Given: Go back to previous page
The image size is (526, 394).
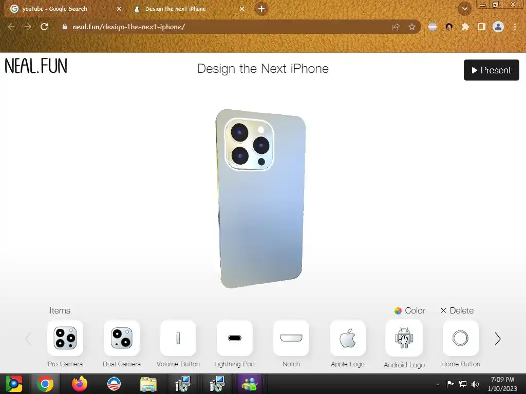Looking at the screenshot, I should tap(11, 27).
